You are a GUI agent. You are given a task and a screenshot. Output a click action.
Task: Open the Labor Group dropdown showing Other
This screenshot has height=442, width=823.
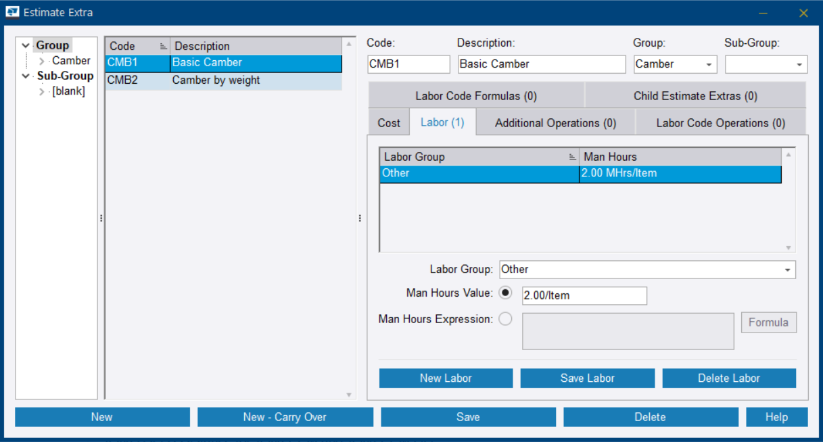click(x=789, y=269)
